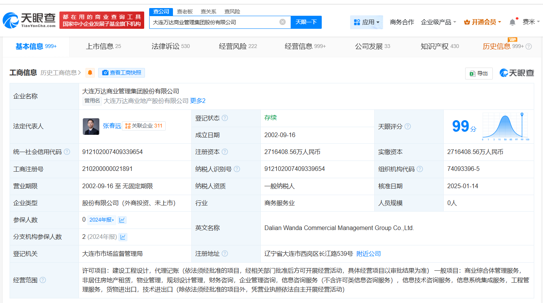Show trend chart icon for 参保人数

(x=122, y=220)
